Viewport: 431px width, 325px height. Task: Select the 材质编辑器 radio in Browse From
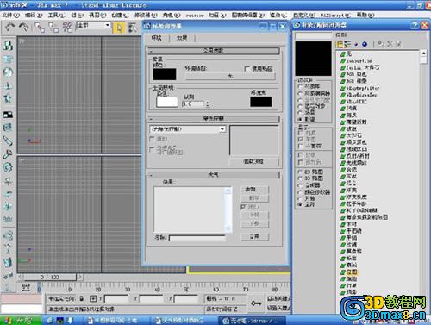click(x=300, y=93)
